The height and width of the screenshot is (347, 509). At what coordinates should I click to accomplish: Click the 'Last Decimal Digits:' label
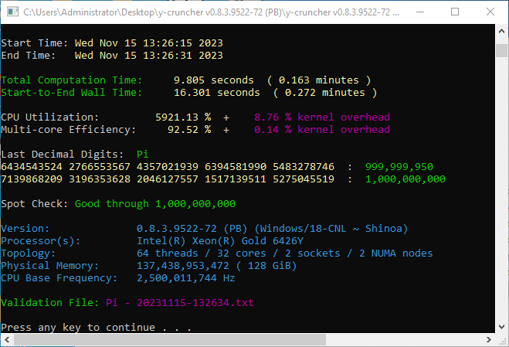63,155
